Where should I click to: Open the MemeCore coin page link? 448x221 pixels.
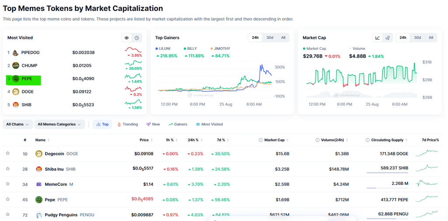coord(59,184)
